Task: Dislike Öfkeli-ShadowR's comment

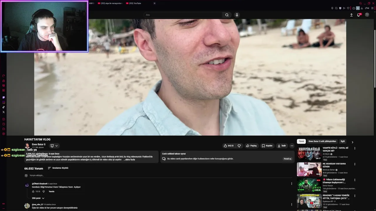Action: pos(43,192)
